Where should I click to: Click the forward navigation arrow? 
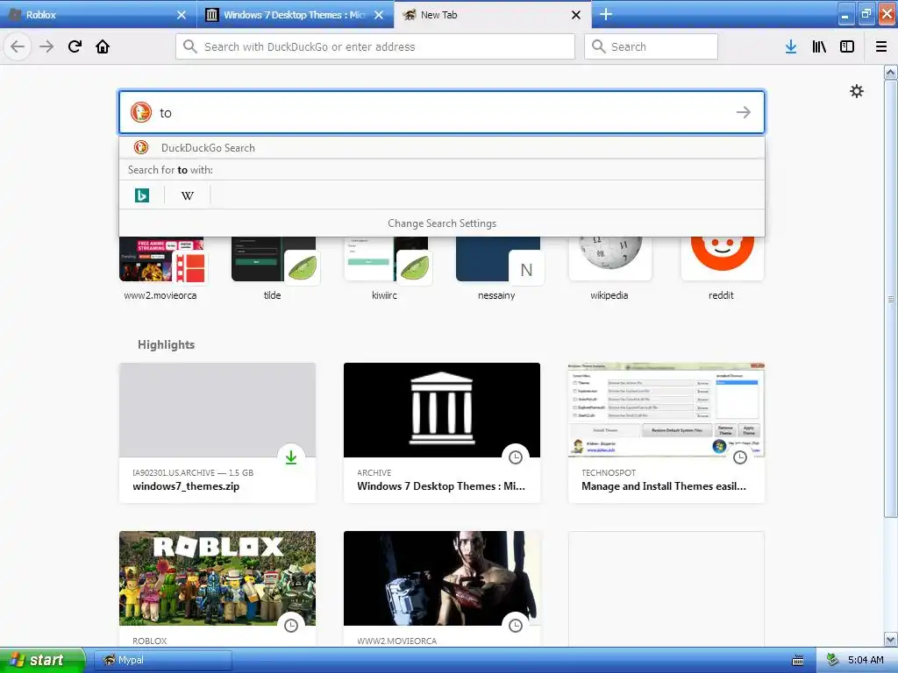pyautogui.click(x=46, y=46)
